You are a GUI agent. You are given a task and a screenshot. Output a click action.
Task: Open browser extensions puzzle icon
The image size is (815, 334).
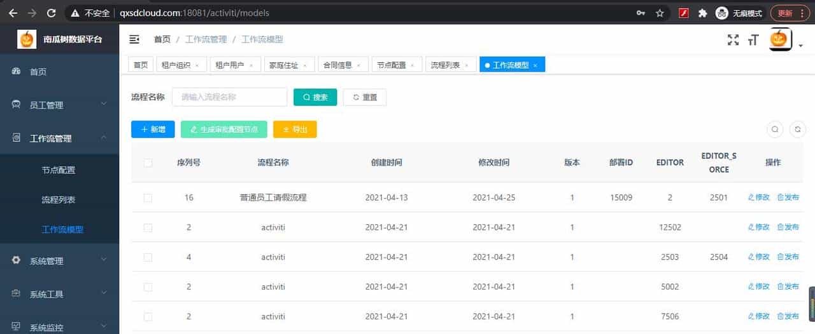(x=702, y=13)
